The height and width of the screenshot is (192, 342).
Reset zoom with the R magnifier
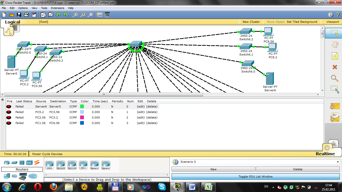pyautogui.click(x=82, y=15)
